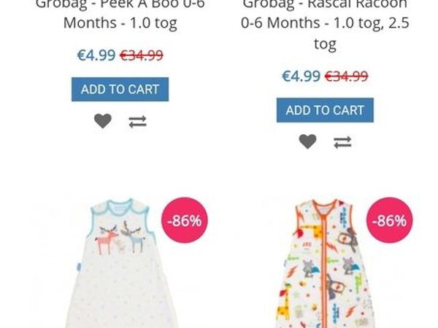Add Peek A Boo Grobag to wishlist

coord(103,121)
